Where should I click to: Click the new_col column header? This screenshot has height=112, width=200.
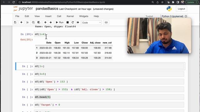coord(107,43)
